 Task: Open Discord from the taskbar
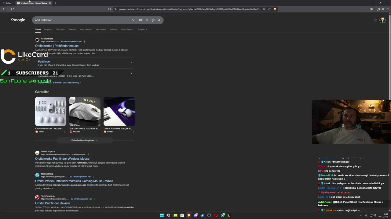point(195,215)
